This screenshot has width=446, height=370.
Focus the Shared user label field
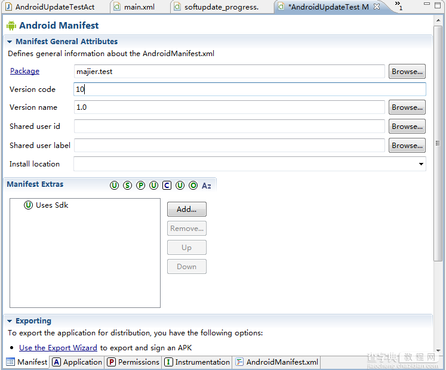pyautogui.click(x=229, y=146)
